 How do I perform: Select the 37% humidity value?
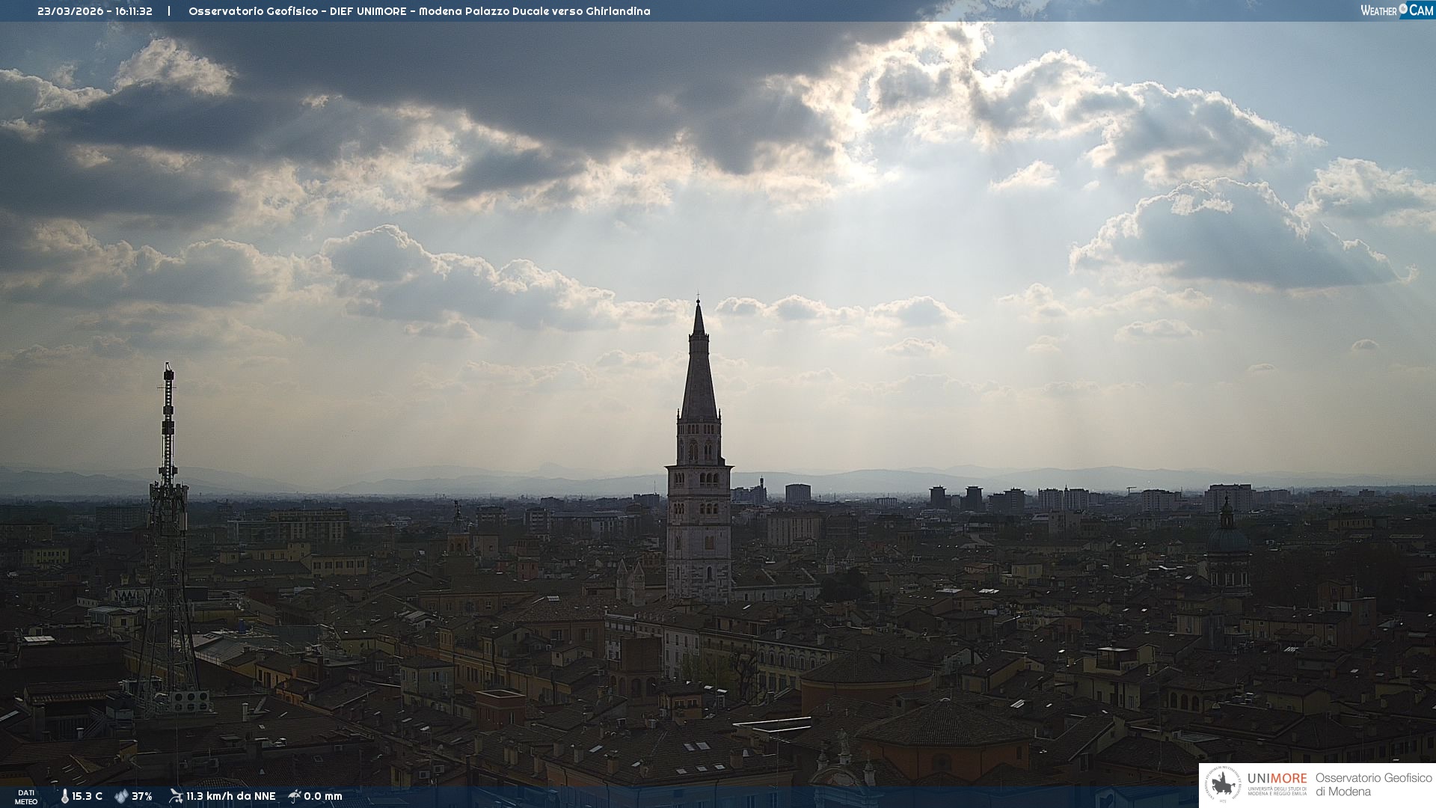tap(142, 797)
